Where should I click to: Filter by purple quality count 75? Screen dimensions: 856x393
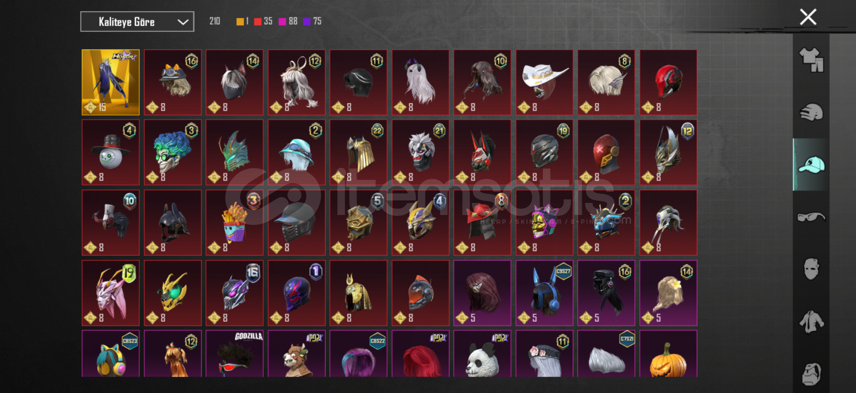[x=312, y=21]
